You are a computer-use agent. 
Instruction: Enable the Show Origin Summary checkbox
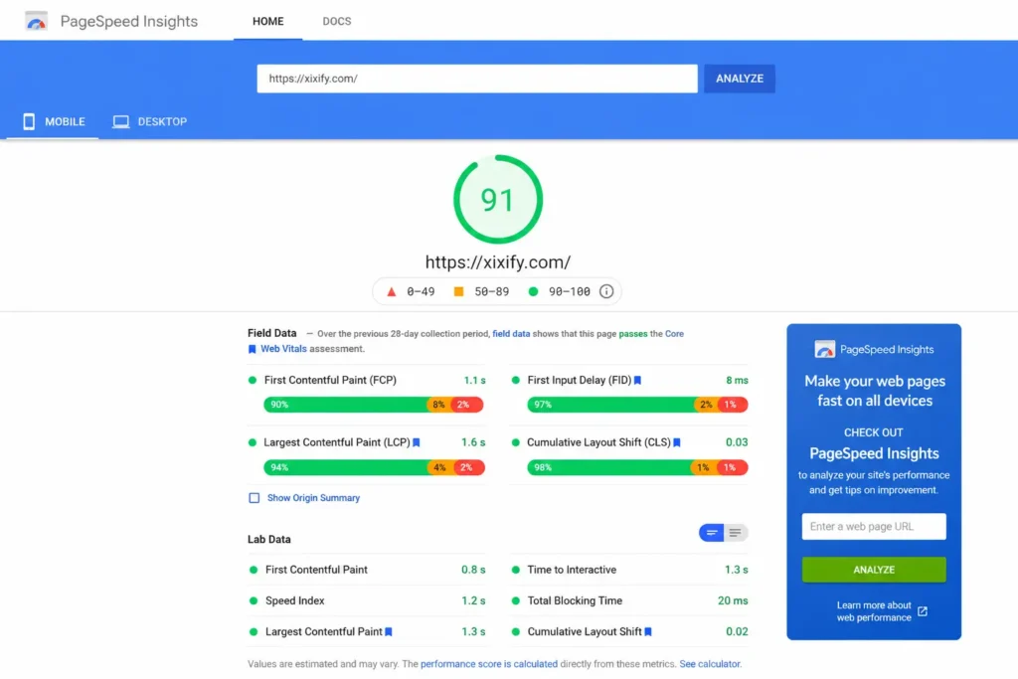254,498
